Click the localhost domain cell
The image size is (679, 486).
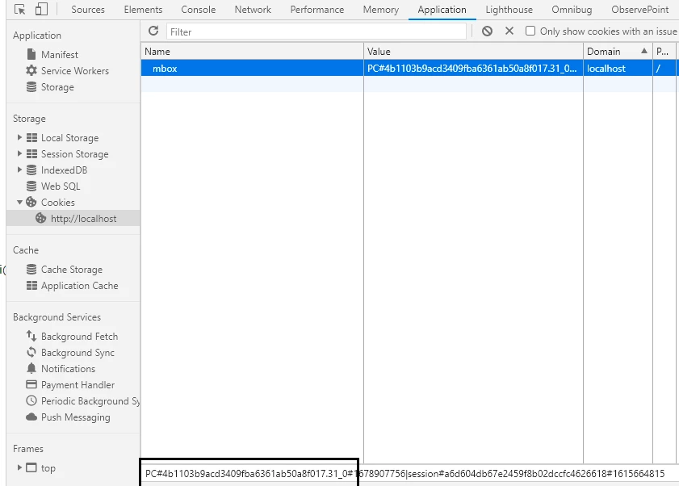coord(618,69)
